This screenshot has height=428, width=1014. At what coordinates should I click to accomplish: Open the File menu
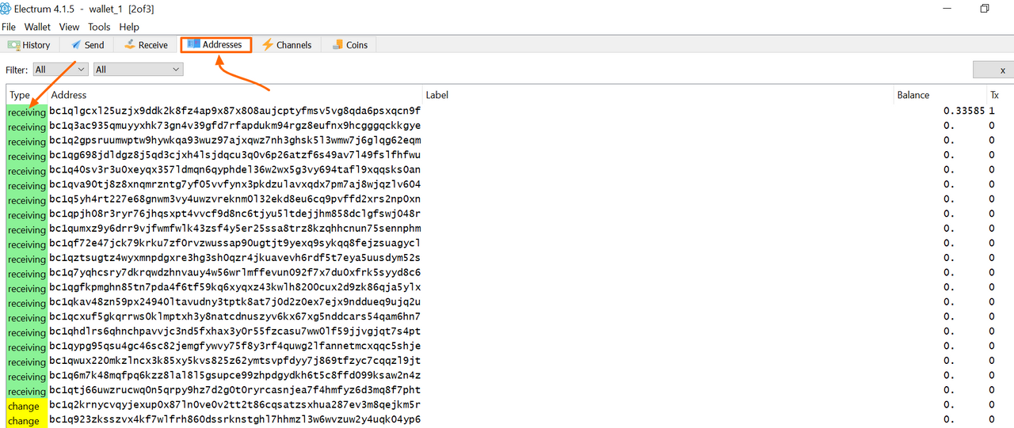(x=9, y=27)
